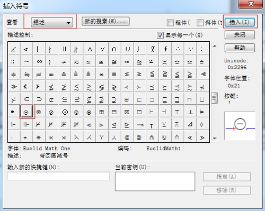Click the Unicode value 0x2296
Screen dimensions: 265x211
click(x=237, y=67)
